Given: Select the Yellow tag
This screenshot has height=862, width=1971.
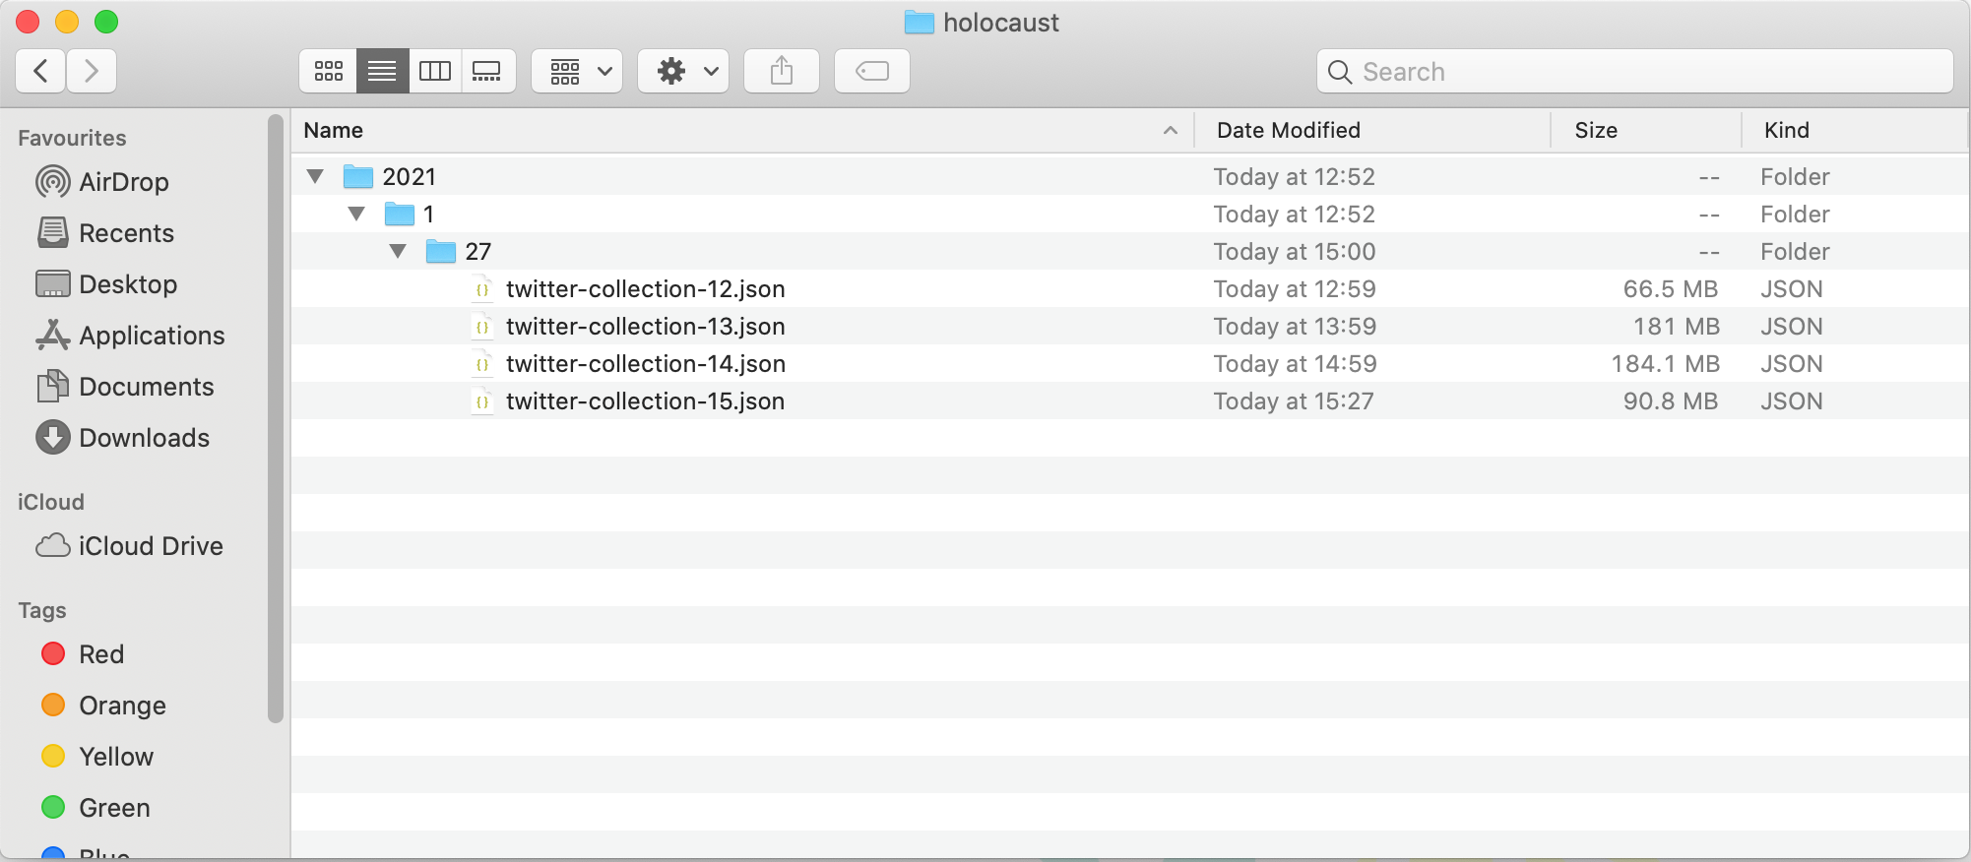Looking at the screenshot, I should click(97, 757).
